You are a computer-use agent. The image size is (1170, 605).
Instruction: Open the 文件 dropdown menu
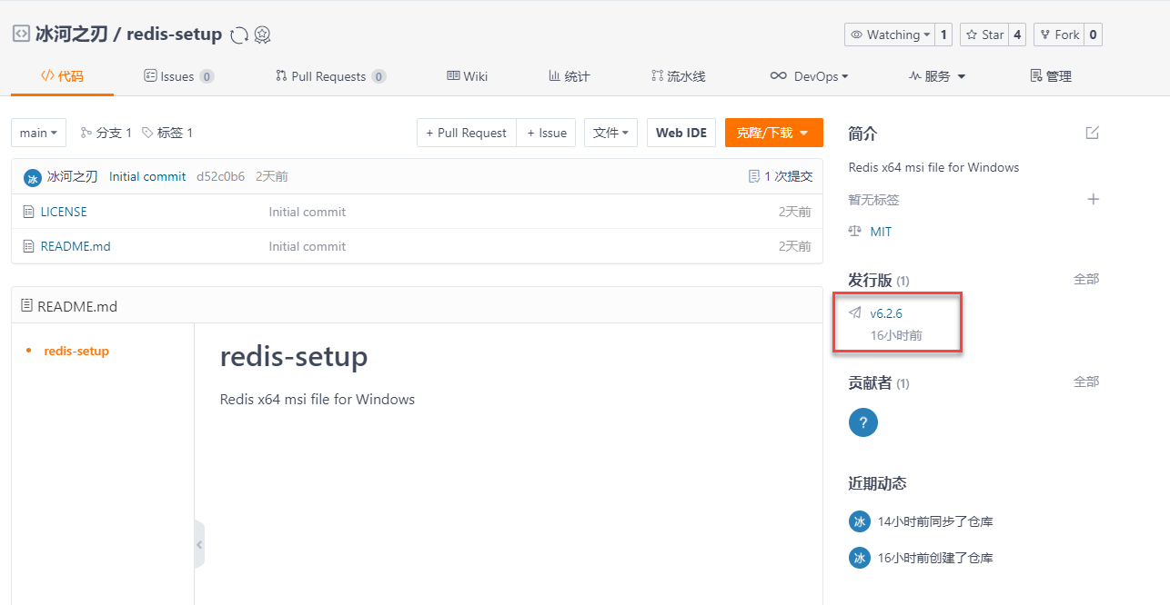point(610,133)
